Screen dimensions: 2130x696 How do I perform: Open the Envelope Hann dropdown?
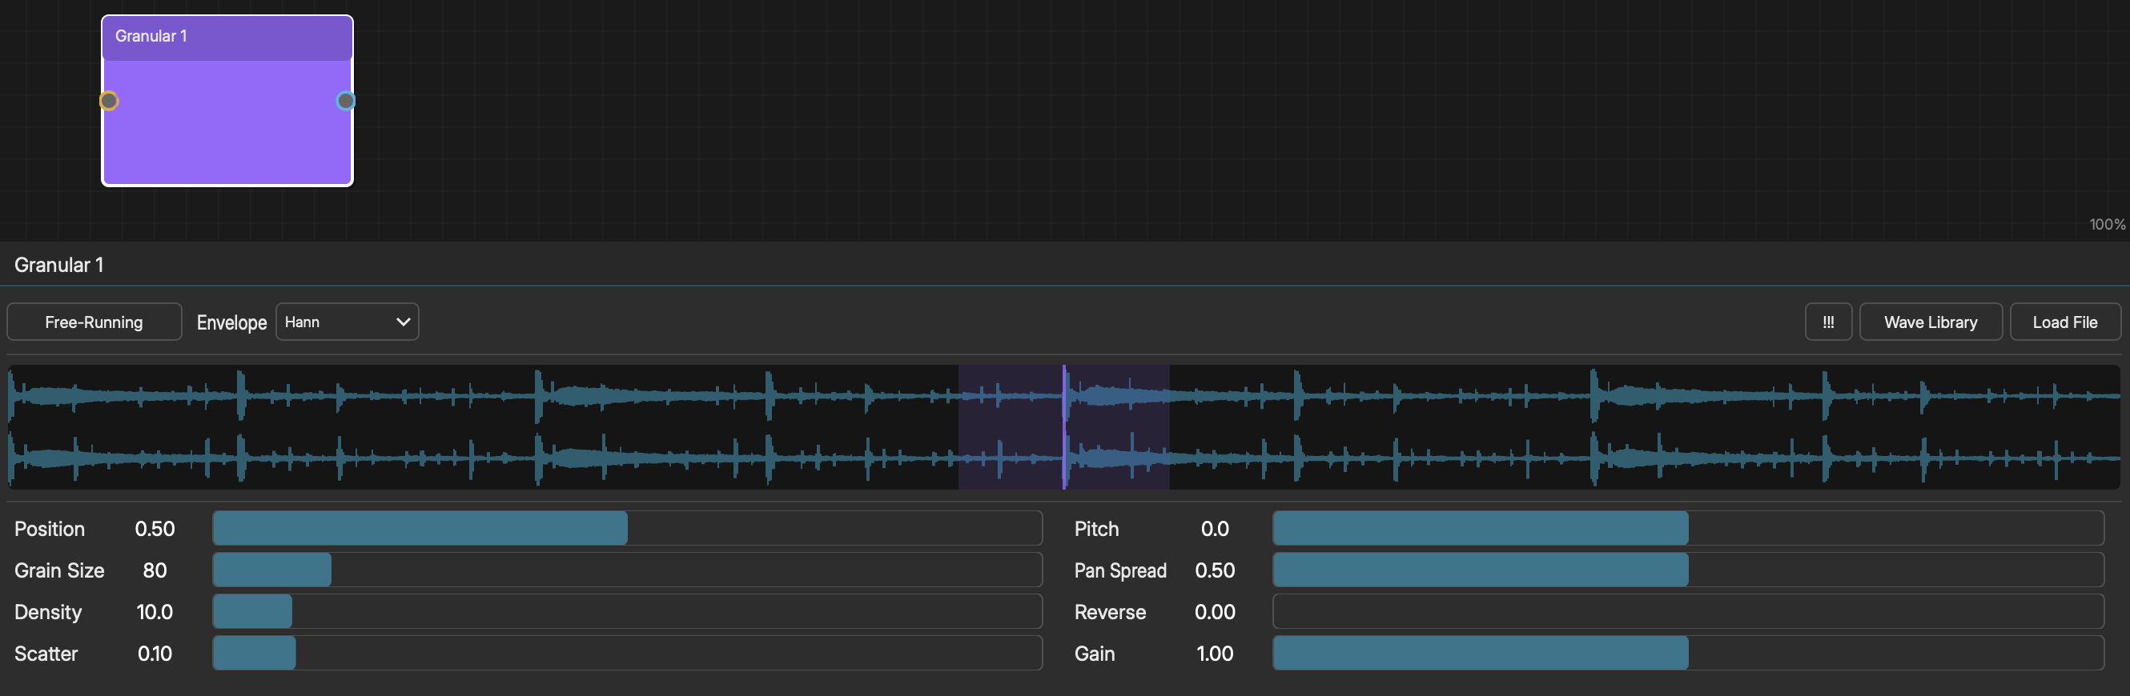(348, 322)
